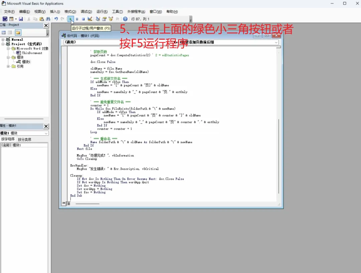The width and height of the screenshot is (361, 273).
Task: Open the 格式(O) menu
Action: pos(70,11)
